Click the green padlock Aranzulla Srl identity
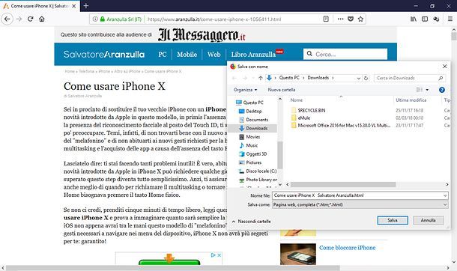This screenshot has width=457, height=271. (121, 19)
